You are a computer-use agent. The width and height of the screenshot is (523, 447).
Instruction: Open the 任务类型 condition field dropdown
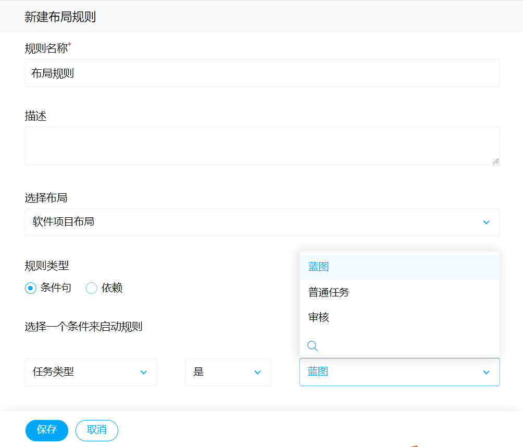coord(83,372)
